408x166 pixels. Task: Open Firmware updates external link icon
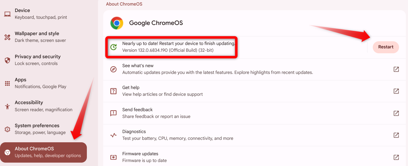point(396,157)
